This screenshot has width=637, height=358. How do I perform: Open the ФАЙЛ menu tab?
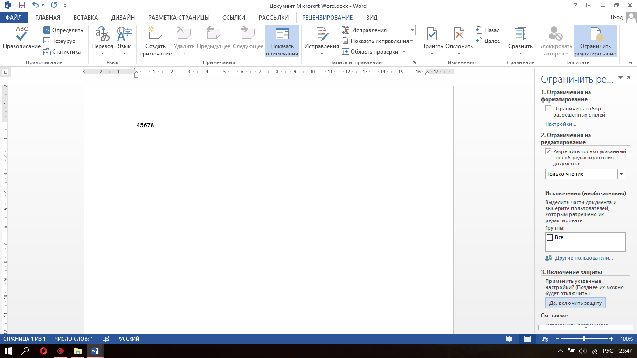click(x=14, y=18)
